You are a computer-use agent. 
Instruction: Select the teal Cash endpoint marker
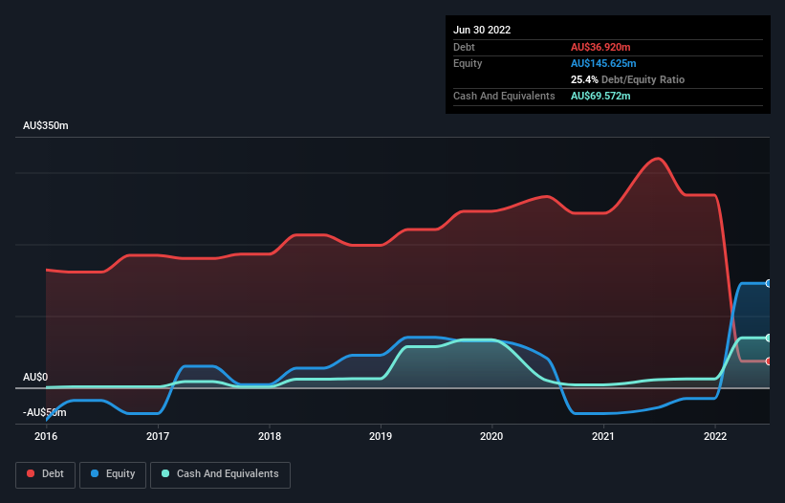(769, 339)
